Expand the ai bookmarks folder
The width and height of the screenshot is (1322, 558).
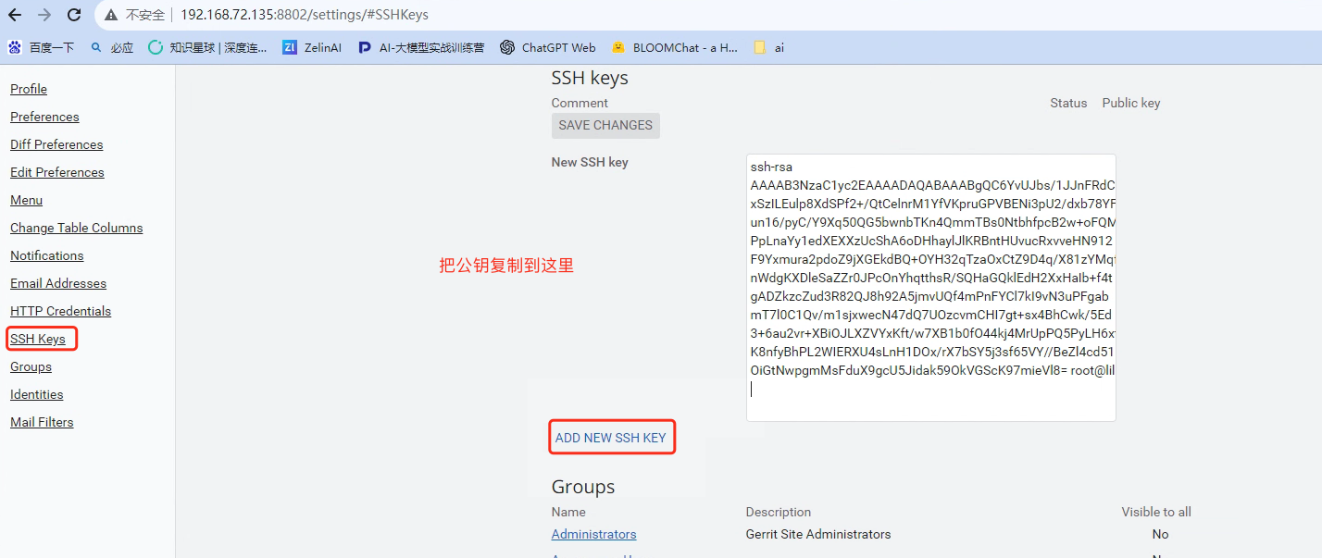click(767, 46)
